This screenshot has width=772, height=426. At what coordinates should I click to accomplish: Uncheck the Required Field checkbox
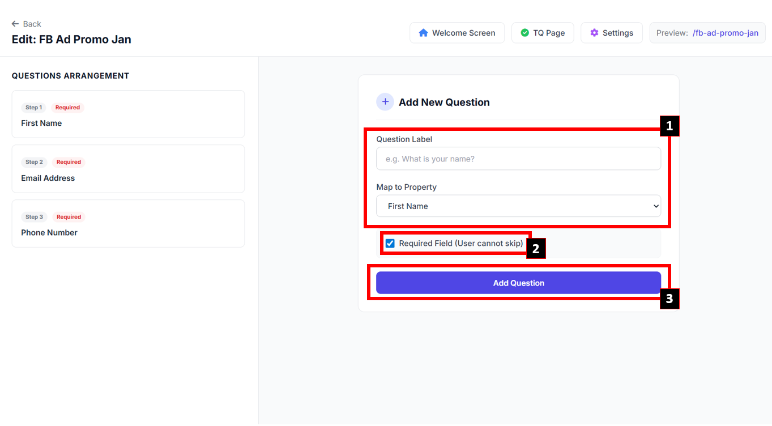[x=390, y=244]
